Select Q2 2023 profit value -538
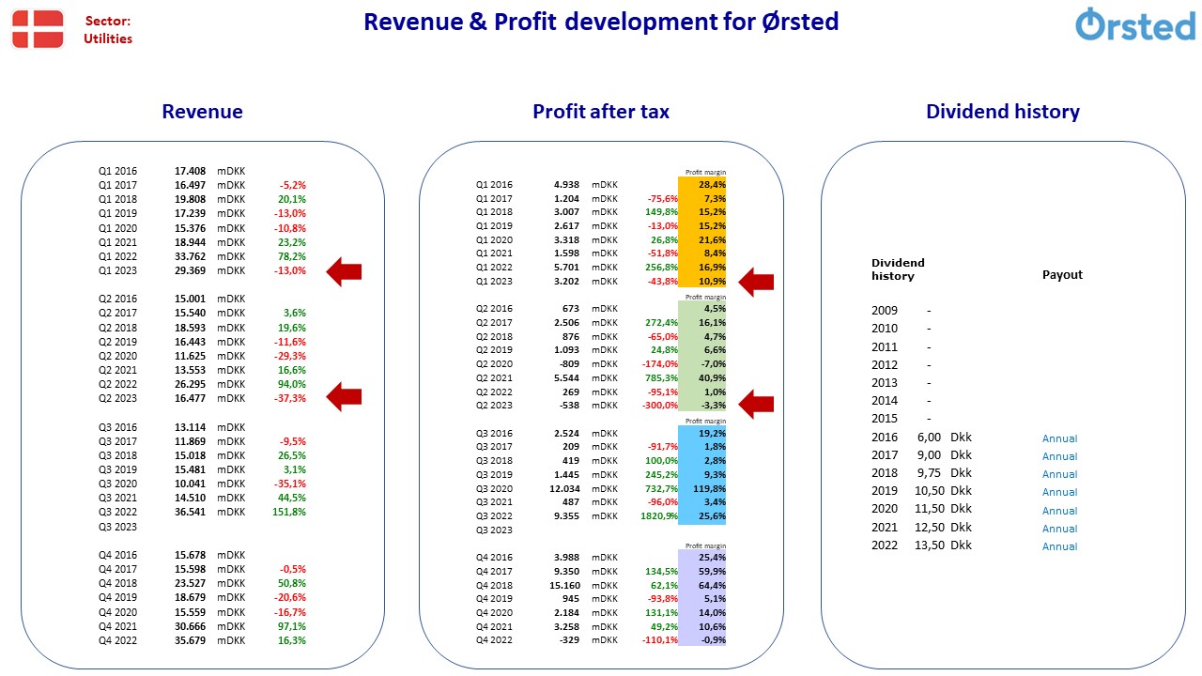1202x676 pixels. click(x=569, y=406)
